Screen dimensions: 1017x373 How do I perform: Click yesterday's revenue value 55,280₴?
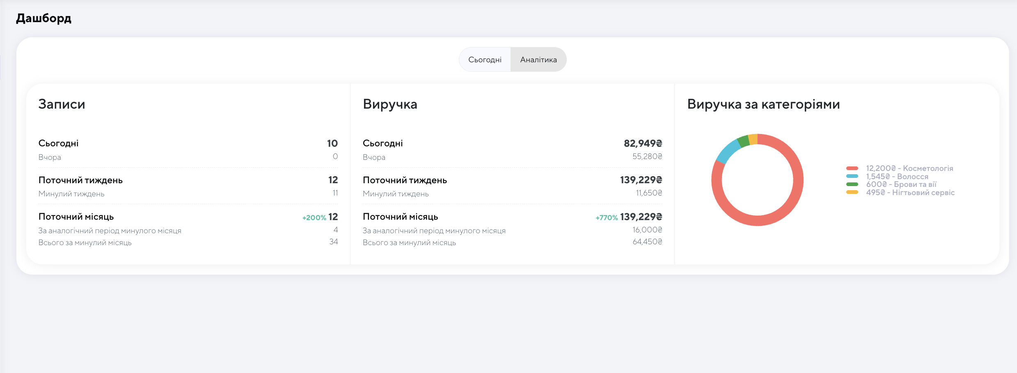pos(647,157)
